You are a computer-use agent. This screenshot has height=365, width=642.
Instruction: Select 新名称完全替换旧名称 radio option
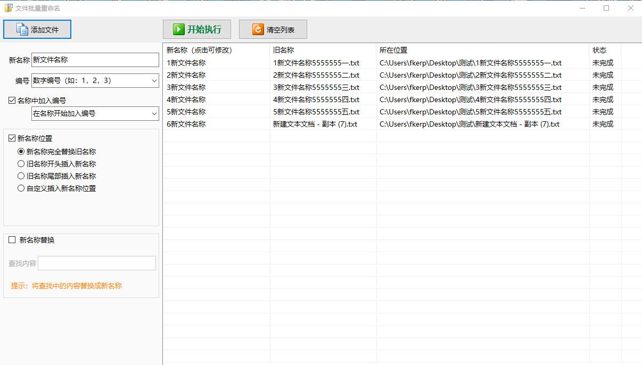tap(21, 152)
